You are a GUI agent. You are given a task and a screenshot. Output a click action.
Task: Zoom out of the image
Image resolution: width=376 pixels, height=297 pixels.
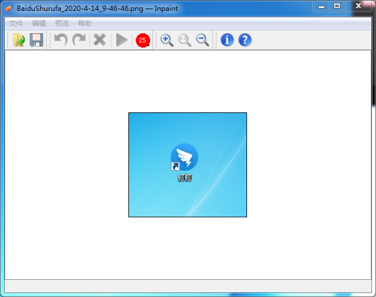(202, 40)
